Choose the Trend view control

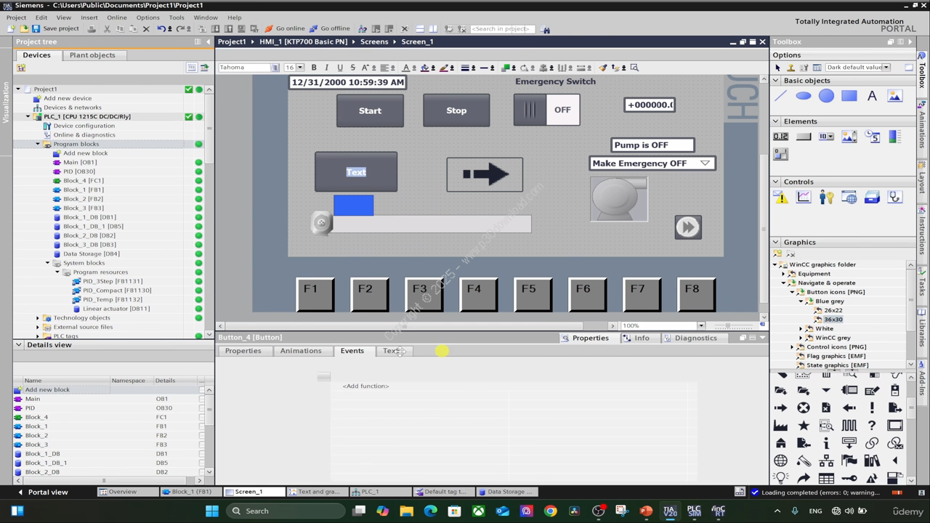pyautogui.click(x=804, y=197)
